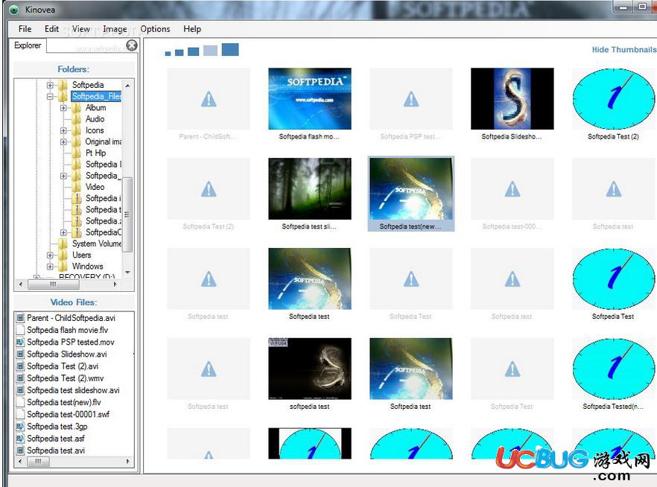Select Softpedia flash movie.flv in Video Files
Screen dimensions: 657x487
pos(68,330)
